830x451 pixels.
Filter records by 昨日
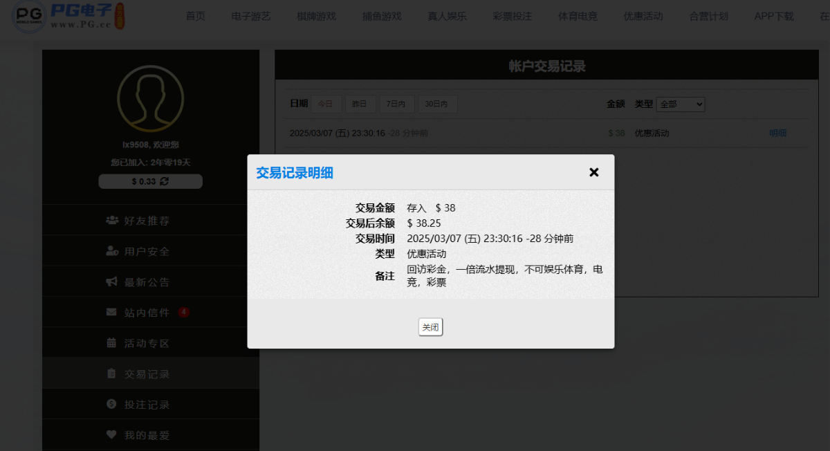click(x=360, y=104)
